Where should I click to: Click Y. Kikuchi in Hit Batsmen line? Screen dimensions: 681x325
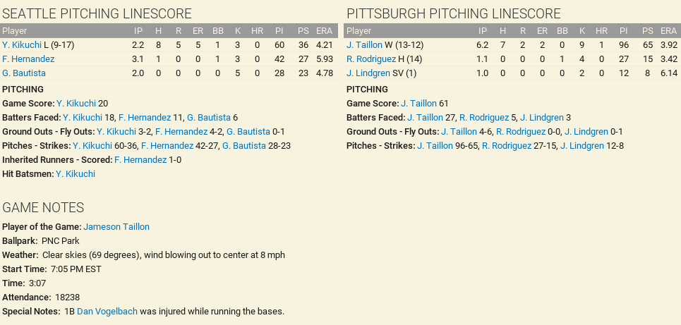[76, 174]
